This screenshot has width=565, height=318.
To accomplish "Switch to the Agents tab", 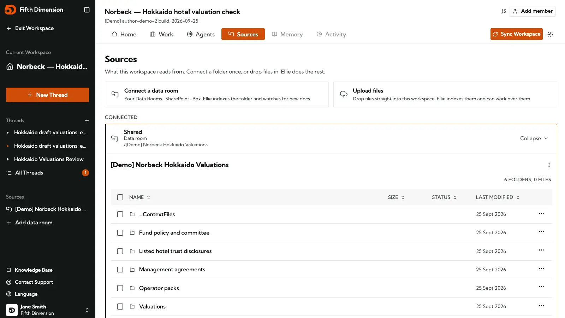I will [201, 34].
